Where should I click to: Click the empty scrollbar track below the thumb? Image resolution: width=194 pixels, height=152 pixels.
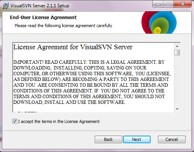click(x=177, y=81)
